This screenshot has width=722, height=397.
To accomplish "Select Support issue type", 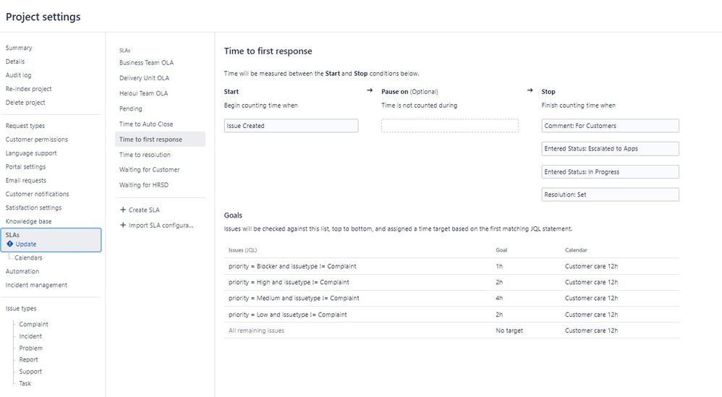I will [30, 372].
